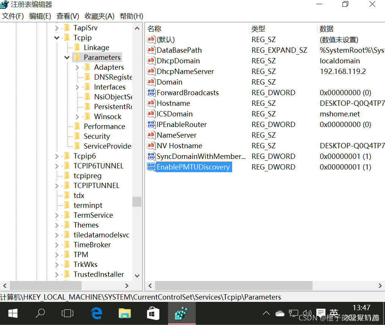Click the folder icon next to Themes

(67, 225)
